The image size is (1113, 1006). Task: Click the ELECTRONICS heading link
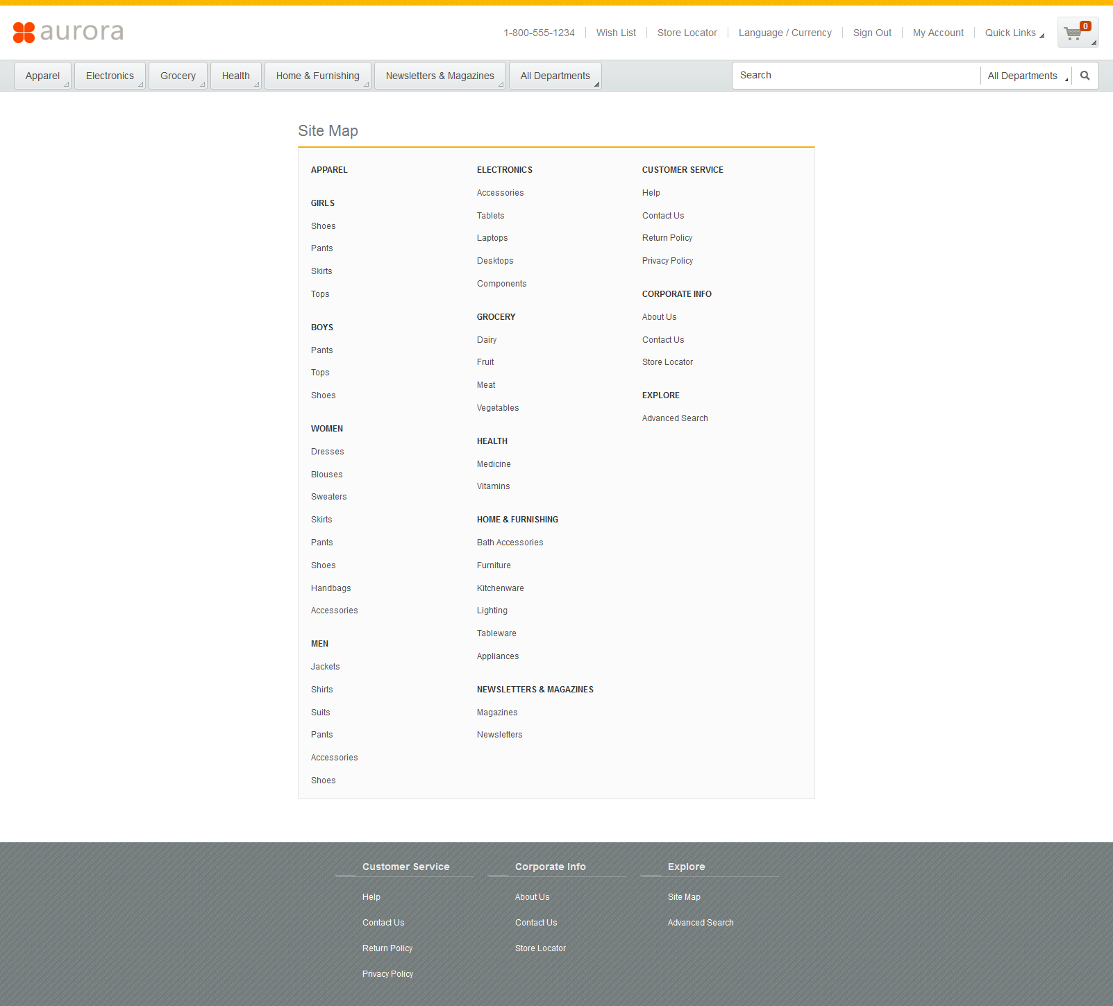[x=505, y=170]
